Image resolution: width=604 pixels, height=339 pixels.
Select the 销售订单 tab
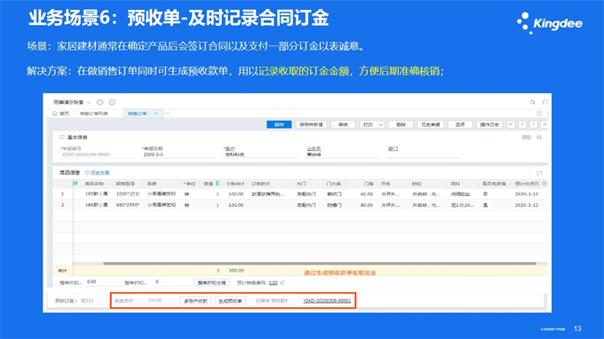coord(137,114)
